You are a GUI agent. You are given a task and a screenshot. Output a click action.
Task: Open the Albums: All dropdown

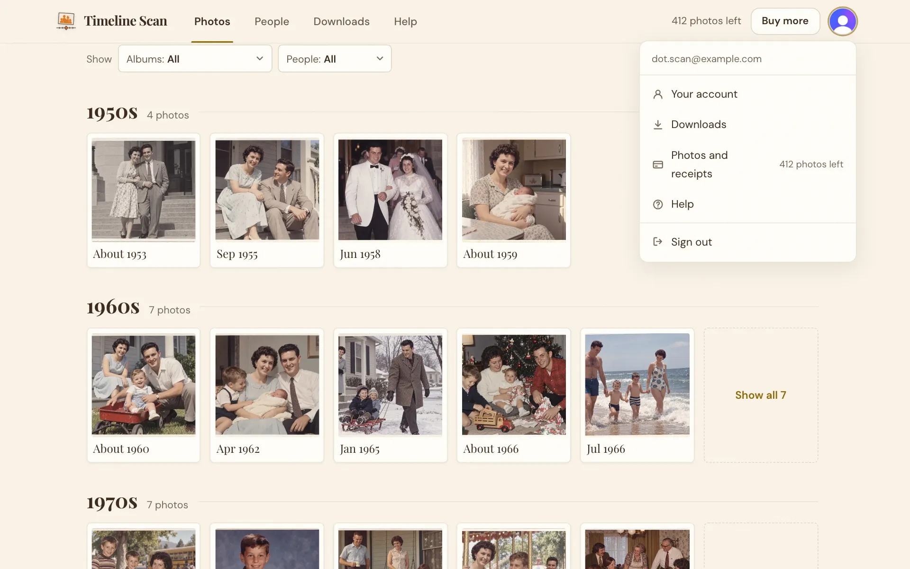[195, 59]
